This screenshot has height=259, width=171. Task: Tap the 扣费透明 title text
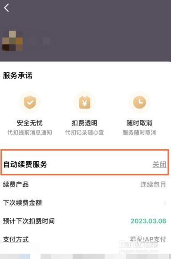85,123
